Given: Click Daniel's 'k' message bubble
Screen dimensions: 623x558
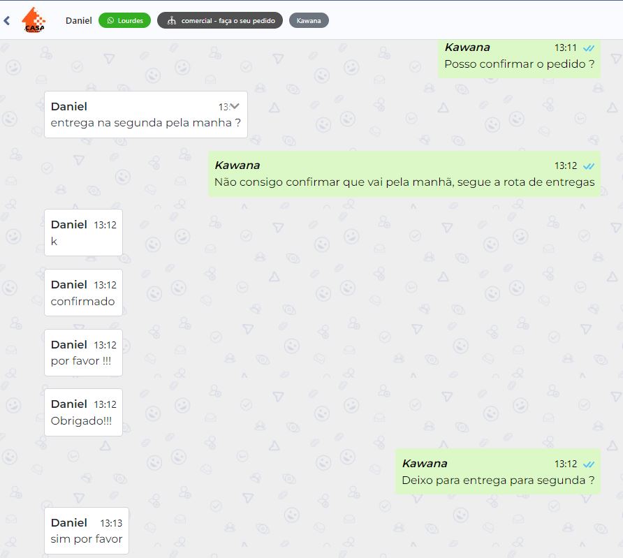Looking at the screenshot, I should point(83,233).
